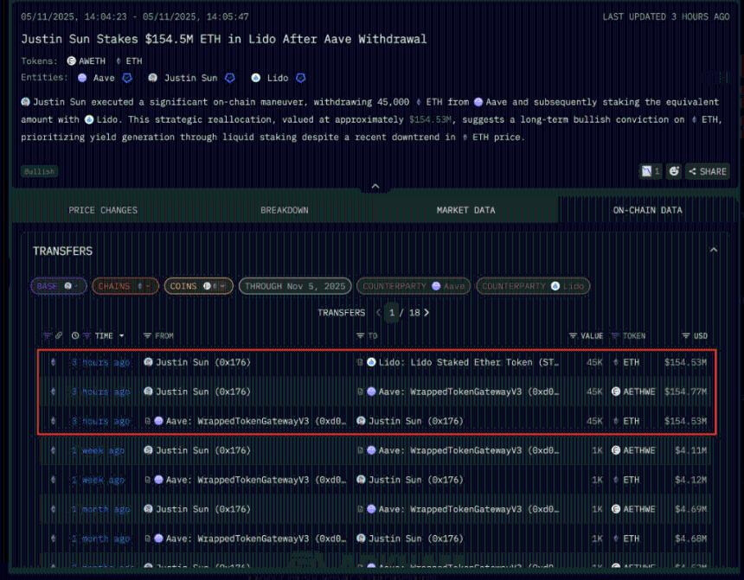Switch to the MARKET DATA tab
This screenshot has height=580, width=744.
[x=465, y=210]
